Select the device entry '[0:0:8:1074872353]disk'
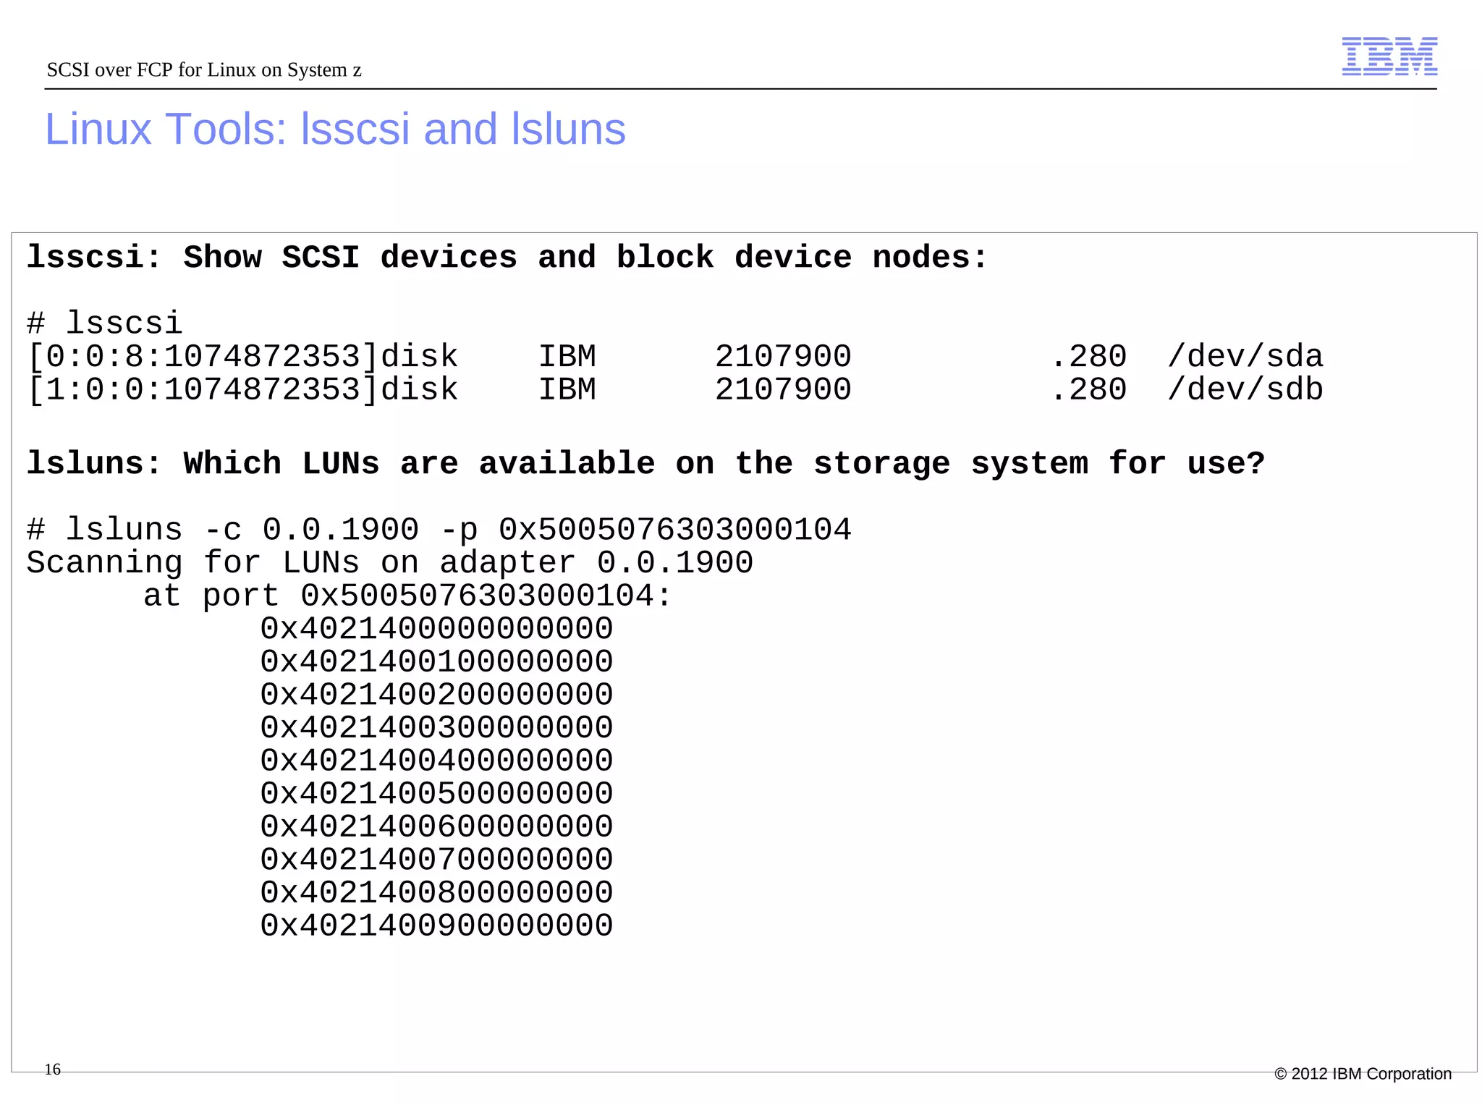The height and width of the screenshot is (1105, 1482). [x=242, y=357]
